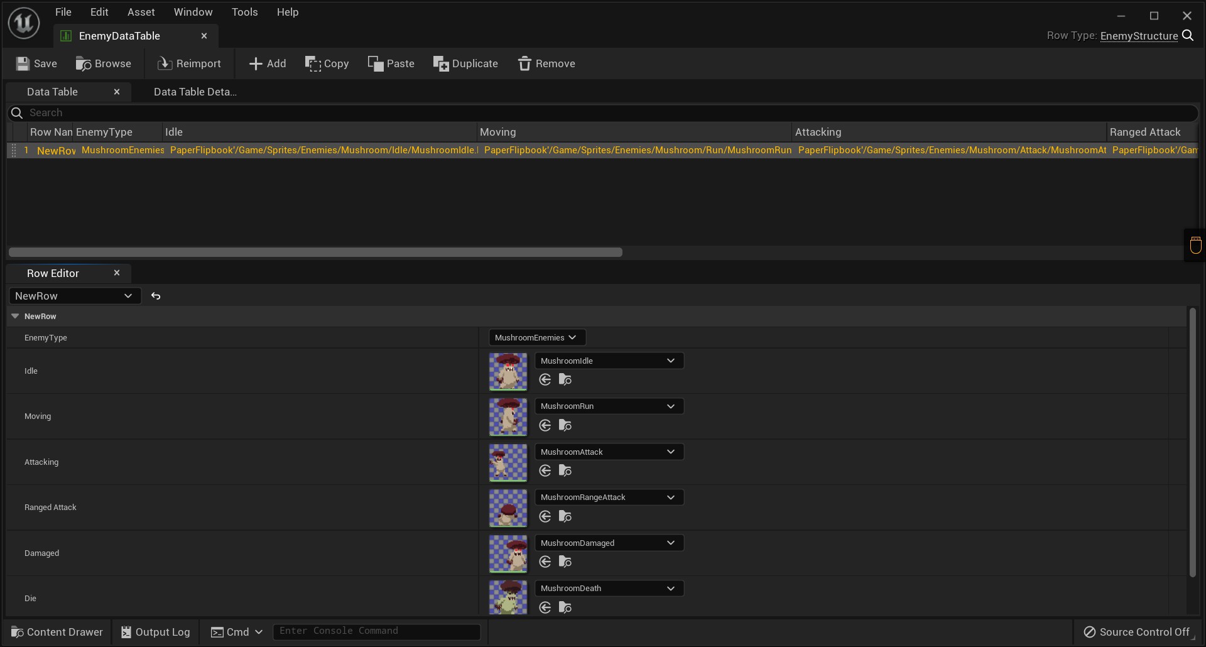Viewport: 1206px width, 647px height.
Task: Collapse the NewRow section
Action: point(15,316)
